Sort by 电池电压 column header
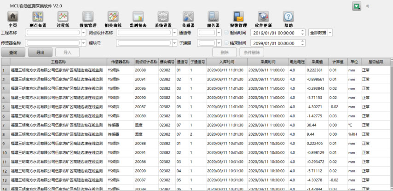393x191 pixels. pos(297,62)
